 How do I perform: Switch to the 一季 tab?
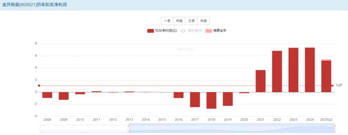pyautogui.click(x=167, y=21)
